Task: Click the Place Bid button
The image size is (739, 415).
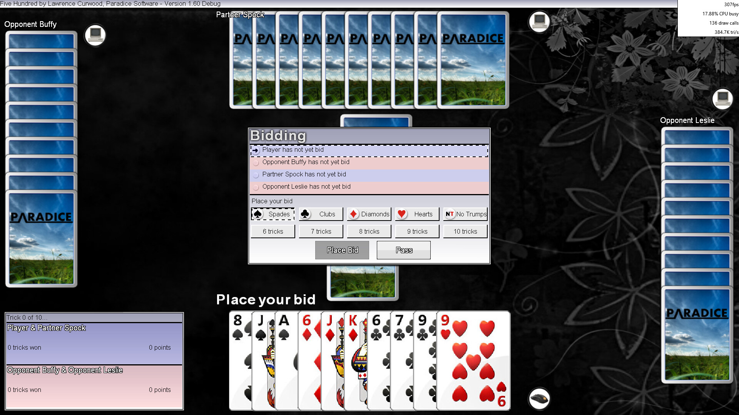Action: click(342, 250)
